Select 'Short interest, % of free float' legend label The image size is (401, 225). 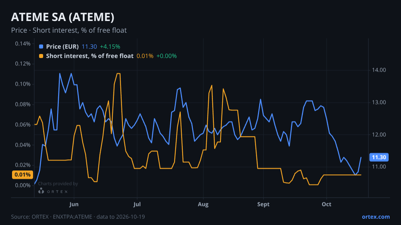coord(90,56)
